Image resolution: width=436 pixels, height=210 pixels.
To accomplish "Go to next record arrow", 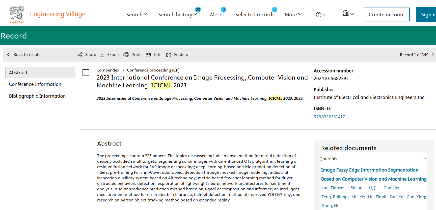I will click(433, 55).
